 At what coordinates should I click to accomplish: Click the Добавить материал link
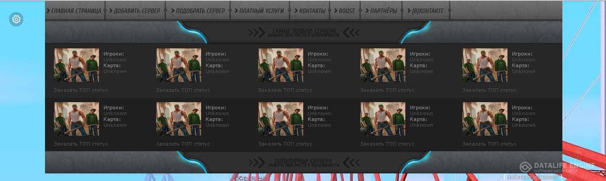533,177
